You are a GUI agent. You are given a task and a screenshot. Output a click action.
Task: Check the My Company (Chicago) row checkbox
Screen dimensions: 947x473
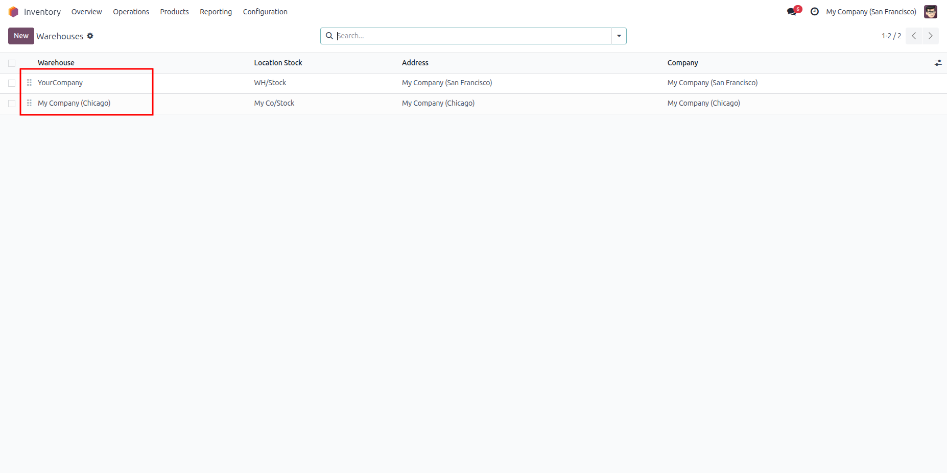(x=12, y=104)
